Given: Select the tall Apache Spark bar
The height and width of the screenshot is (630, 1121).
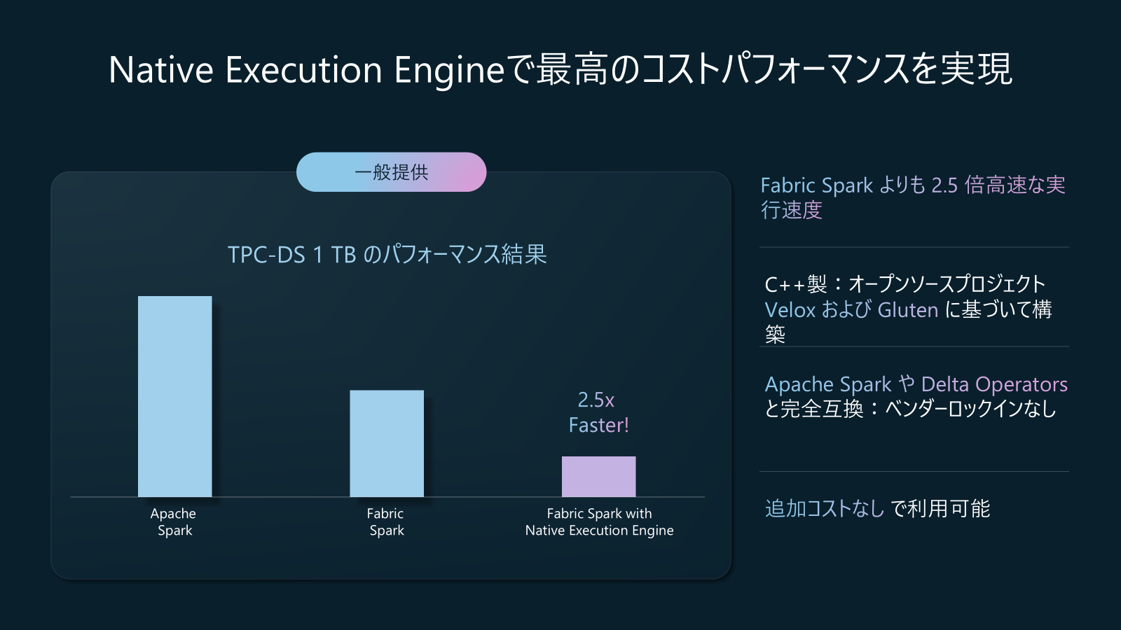Looking at the screenshot, I should coord(175,396).
